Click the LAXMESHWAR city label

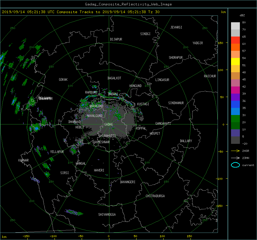coord(101,142)
